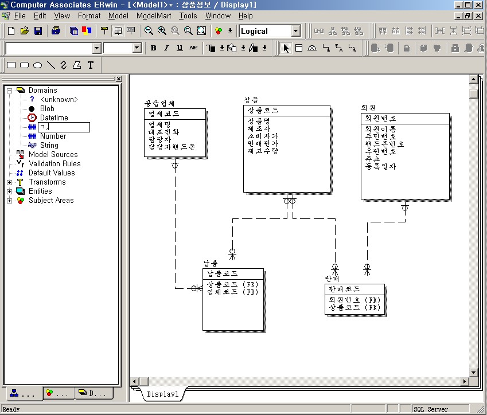
Task: Select the Polygon drawing tool
Action: (x=77, y=65)
